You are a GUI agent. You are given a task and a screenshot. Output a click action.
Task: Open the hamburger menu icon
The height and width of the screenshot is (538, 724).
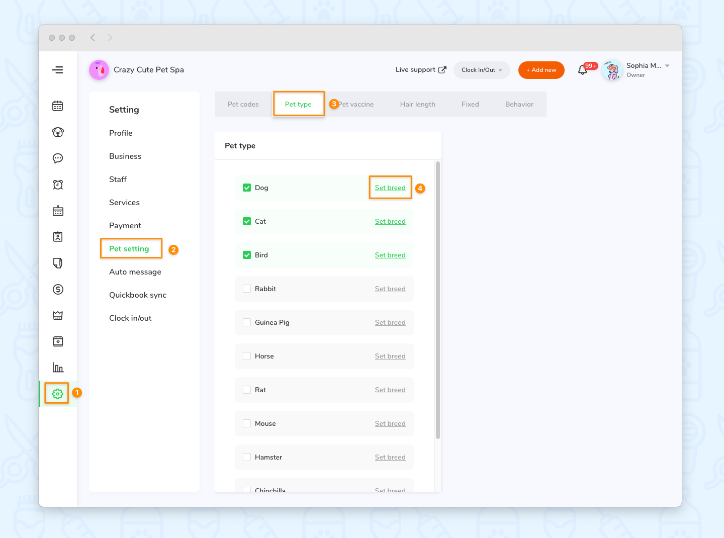point(58,70)
